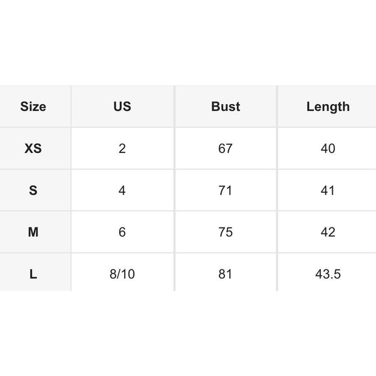Select length value 42
The width and height of the screenshot is (376, 376).
pos(328,232)
